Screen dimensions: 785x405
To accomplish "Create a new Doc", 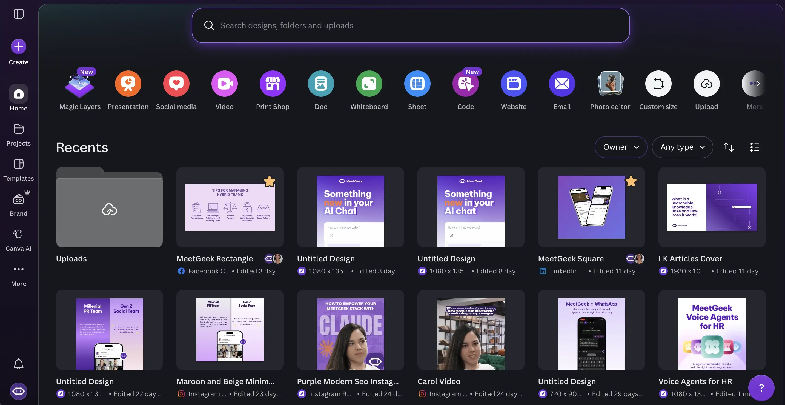I will (x=321, y=90).
